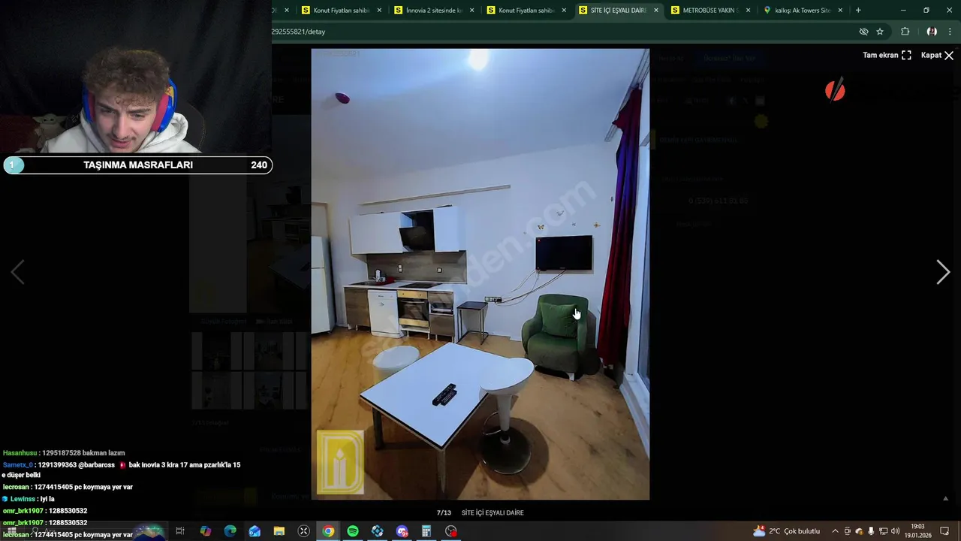961x541 pixels.
Task: Open Task View on the taskbar
Action: [180, 531]
